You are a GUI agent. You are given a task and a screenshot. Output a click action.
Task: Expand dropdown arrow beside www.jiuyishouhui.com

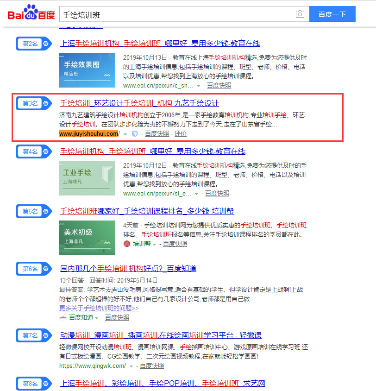point(125,134)
